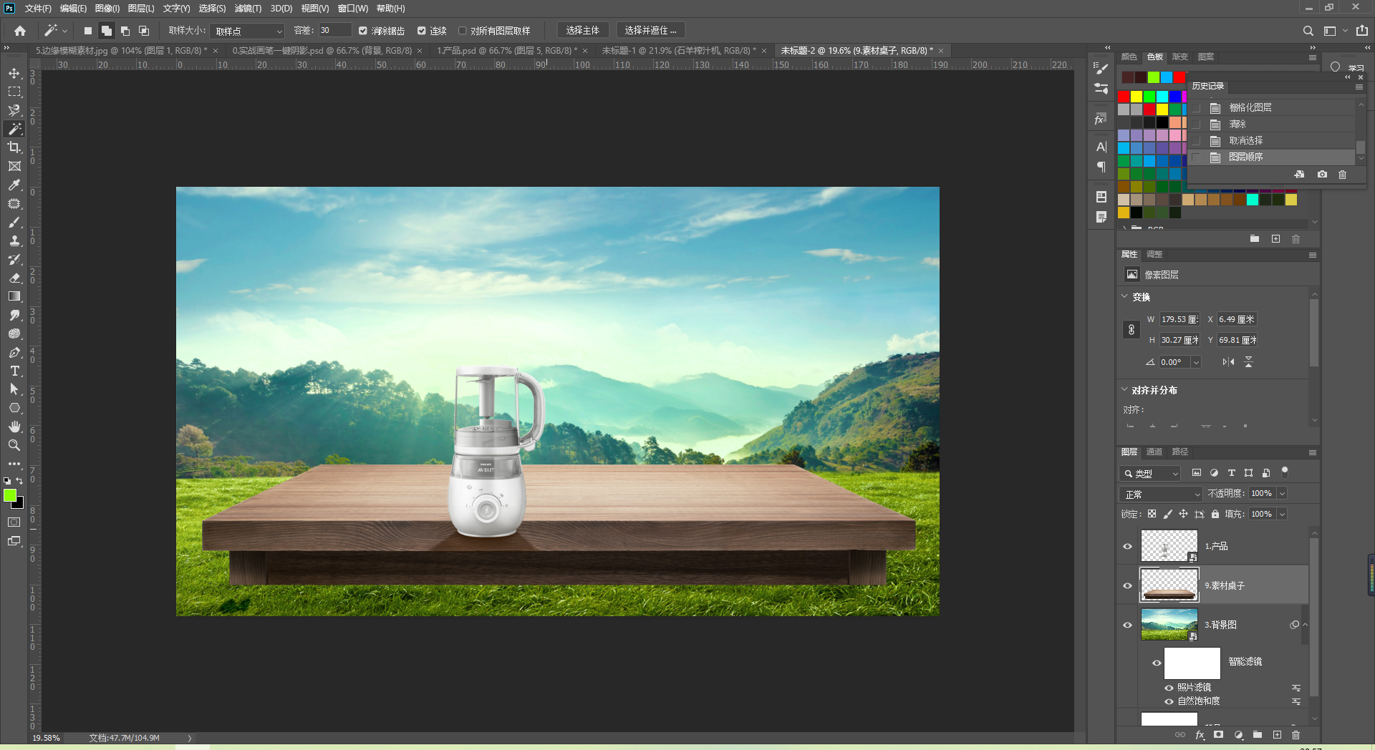The height and width of the screenshot is (750, 1375).
Task: Pick the bright aqua swatch in the Swatches panel
Action: (x=1253, y=200)
